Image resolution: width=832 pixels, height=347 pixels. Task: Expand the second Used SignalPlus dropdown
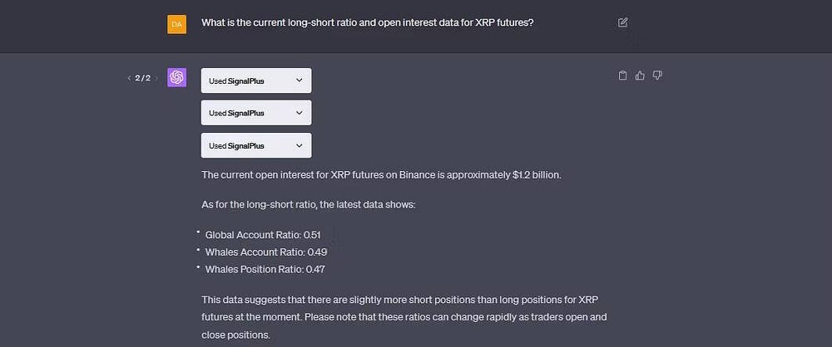pos(256,113)
